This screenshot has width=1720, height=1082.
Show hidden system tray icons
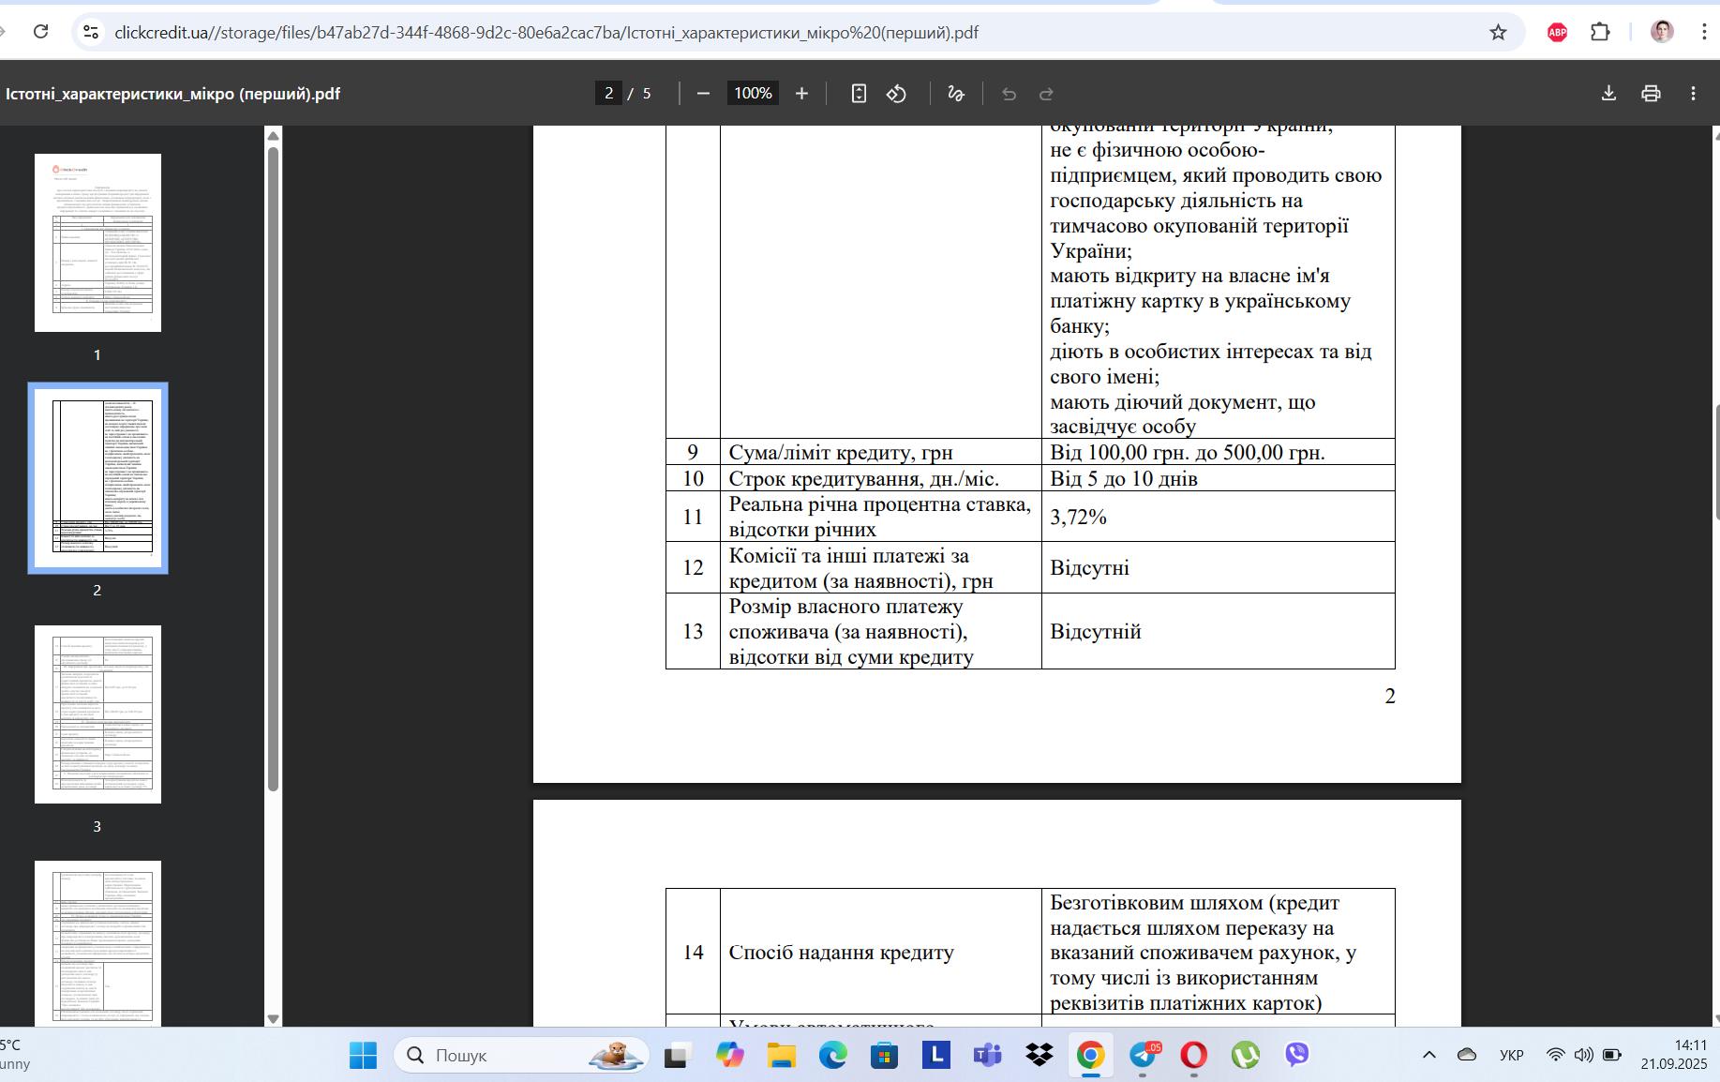pyautogui.click(x=1428, y=1055)
